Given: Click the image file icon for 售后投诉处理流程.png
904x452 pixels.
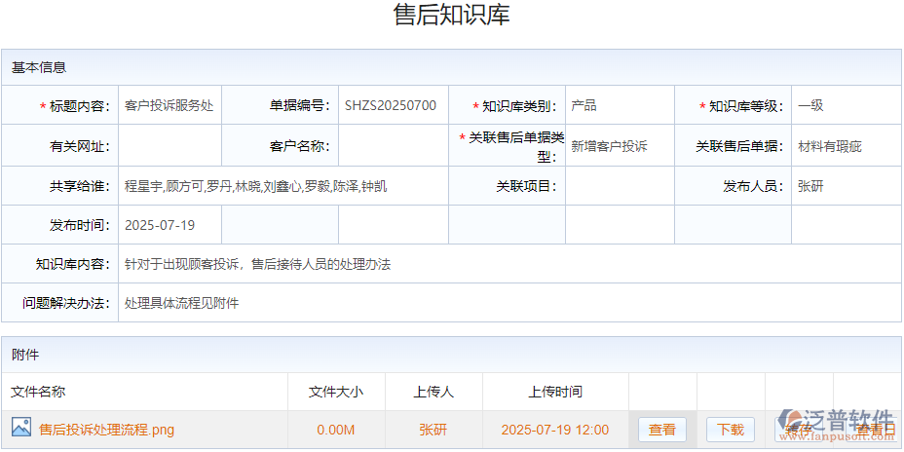Looking at the screenshot, I should pyautogui.click(x=21, y=428).
